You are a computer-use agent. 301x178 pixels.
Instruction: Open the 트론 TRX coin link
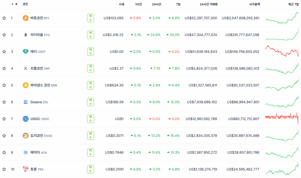37,169
